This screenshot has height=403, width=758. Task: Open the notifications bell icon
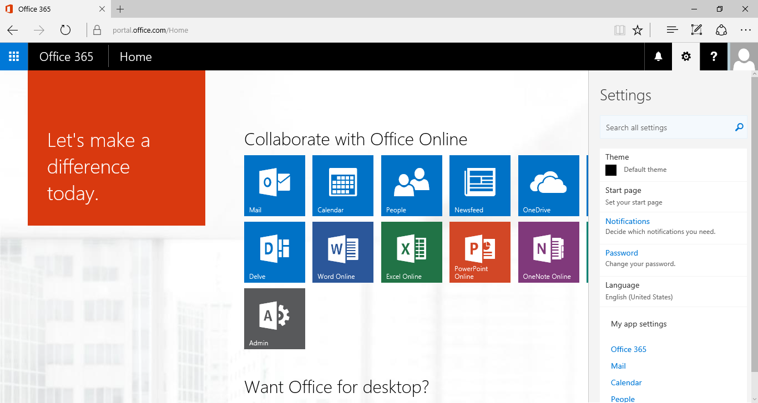tap(658, 57)
